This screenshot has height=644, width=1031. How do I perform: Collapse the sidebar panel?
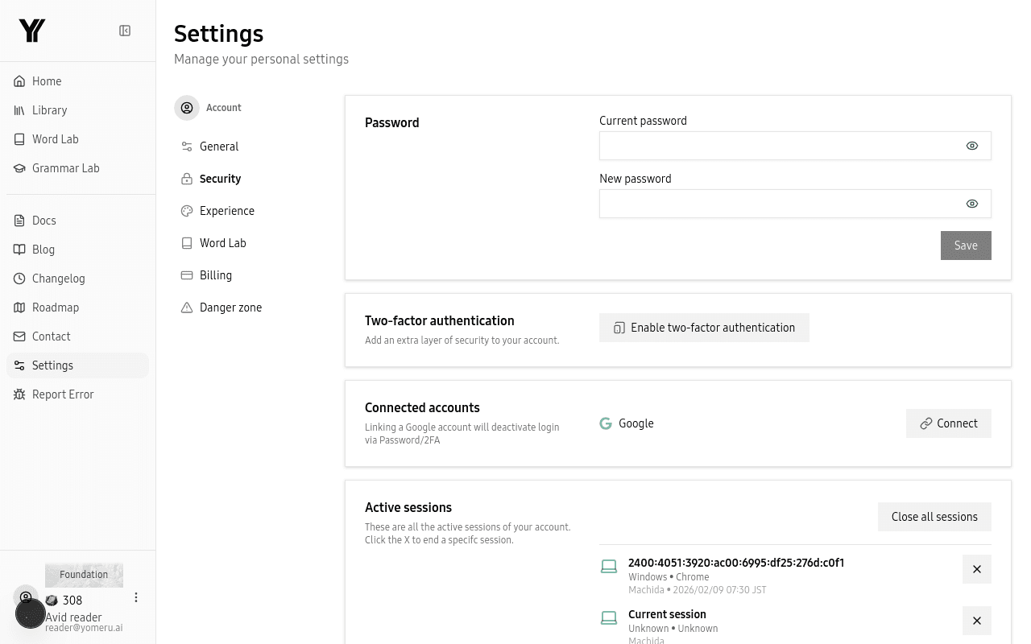pos(125,30)
